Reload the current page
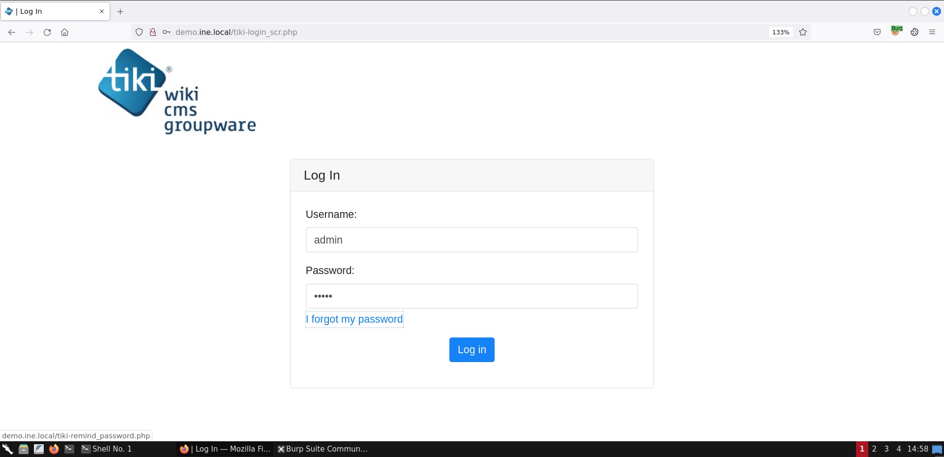The height and width of the screenshot is (457, 944). pos(47,32)
